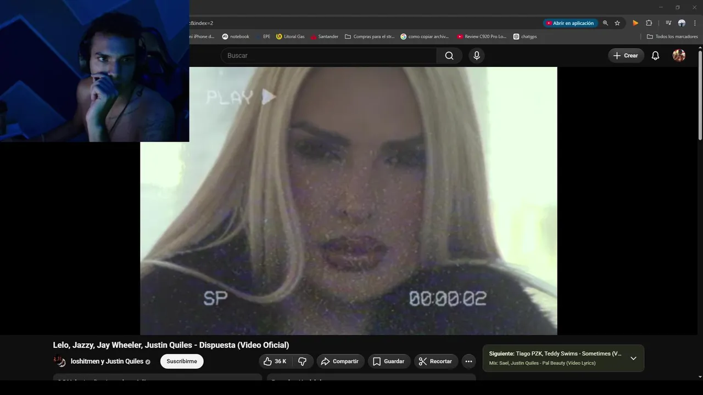Click the zoom magnifier icon in address bar

[605, 23]
